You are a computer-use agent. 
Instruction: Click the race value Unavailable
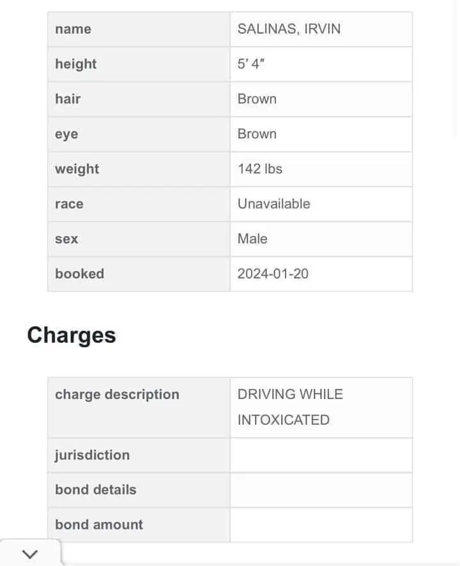[x=273, y=204]
